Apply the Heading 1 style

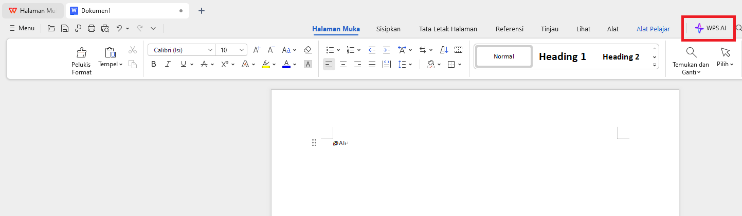point(562,57)
